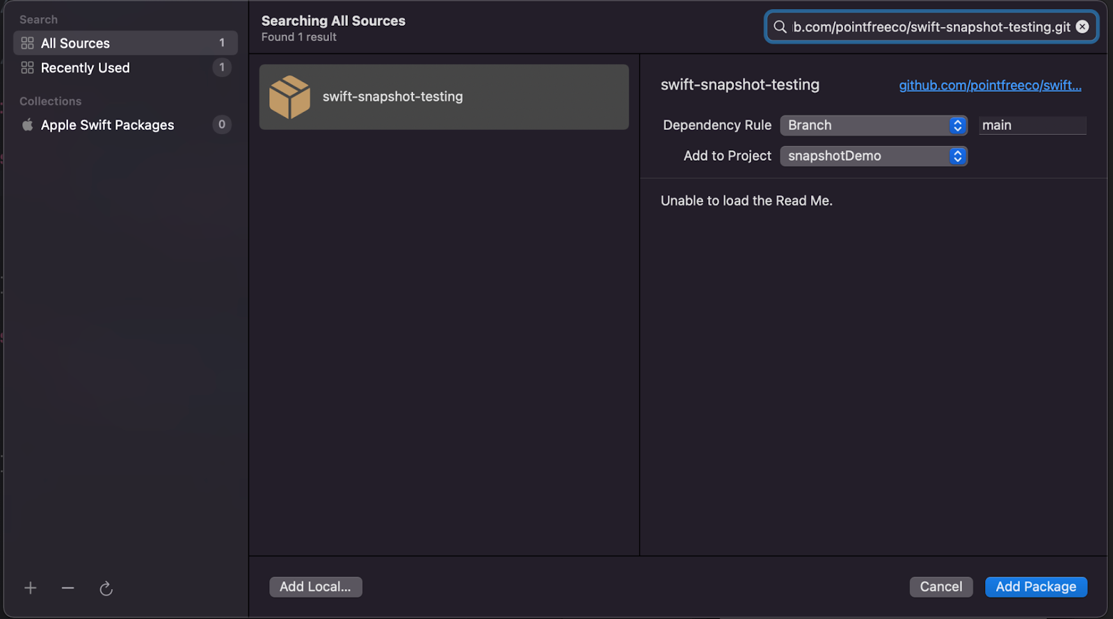
Task: Click the package URL search field
Action: [931, 27]
